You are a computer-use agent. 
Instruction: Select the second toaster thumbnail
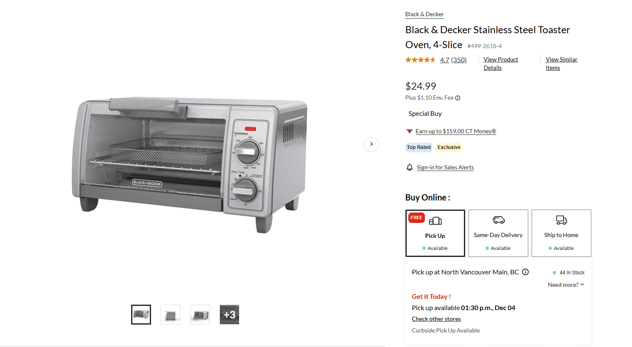pyautogui.click(x=171, y=315)
